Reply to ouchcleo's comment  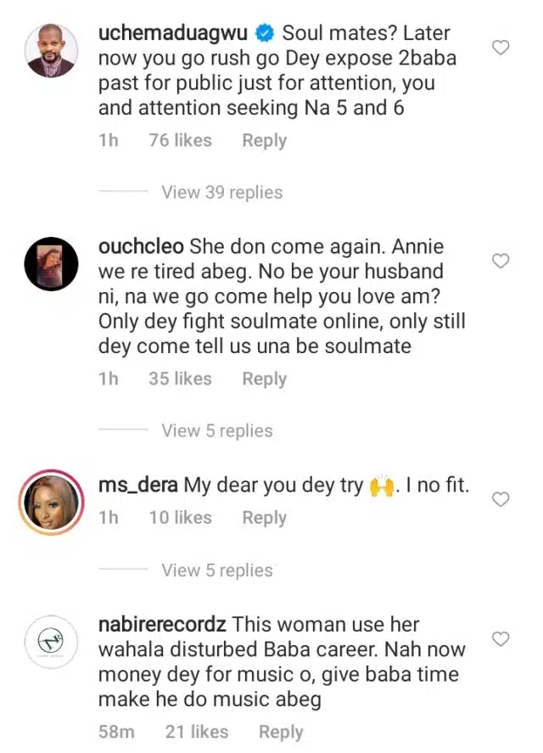[x=264, y=379]
